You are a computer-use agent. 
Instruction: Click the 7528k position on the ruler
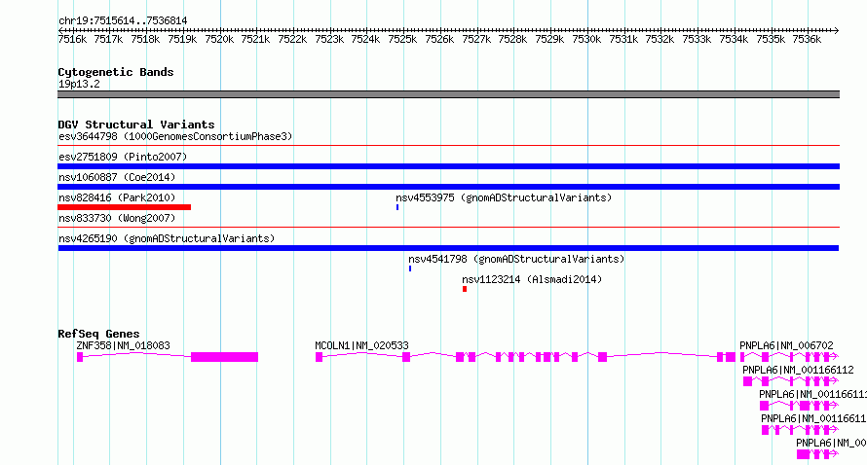[x=512, y=39]
